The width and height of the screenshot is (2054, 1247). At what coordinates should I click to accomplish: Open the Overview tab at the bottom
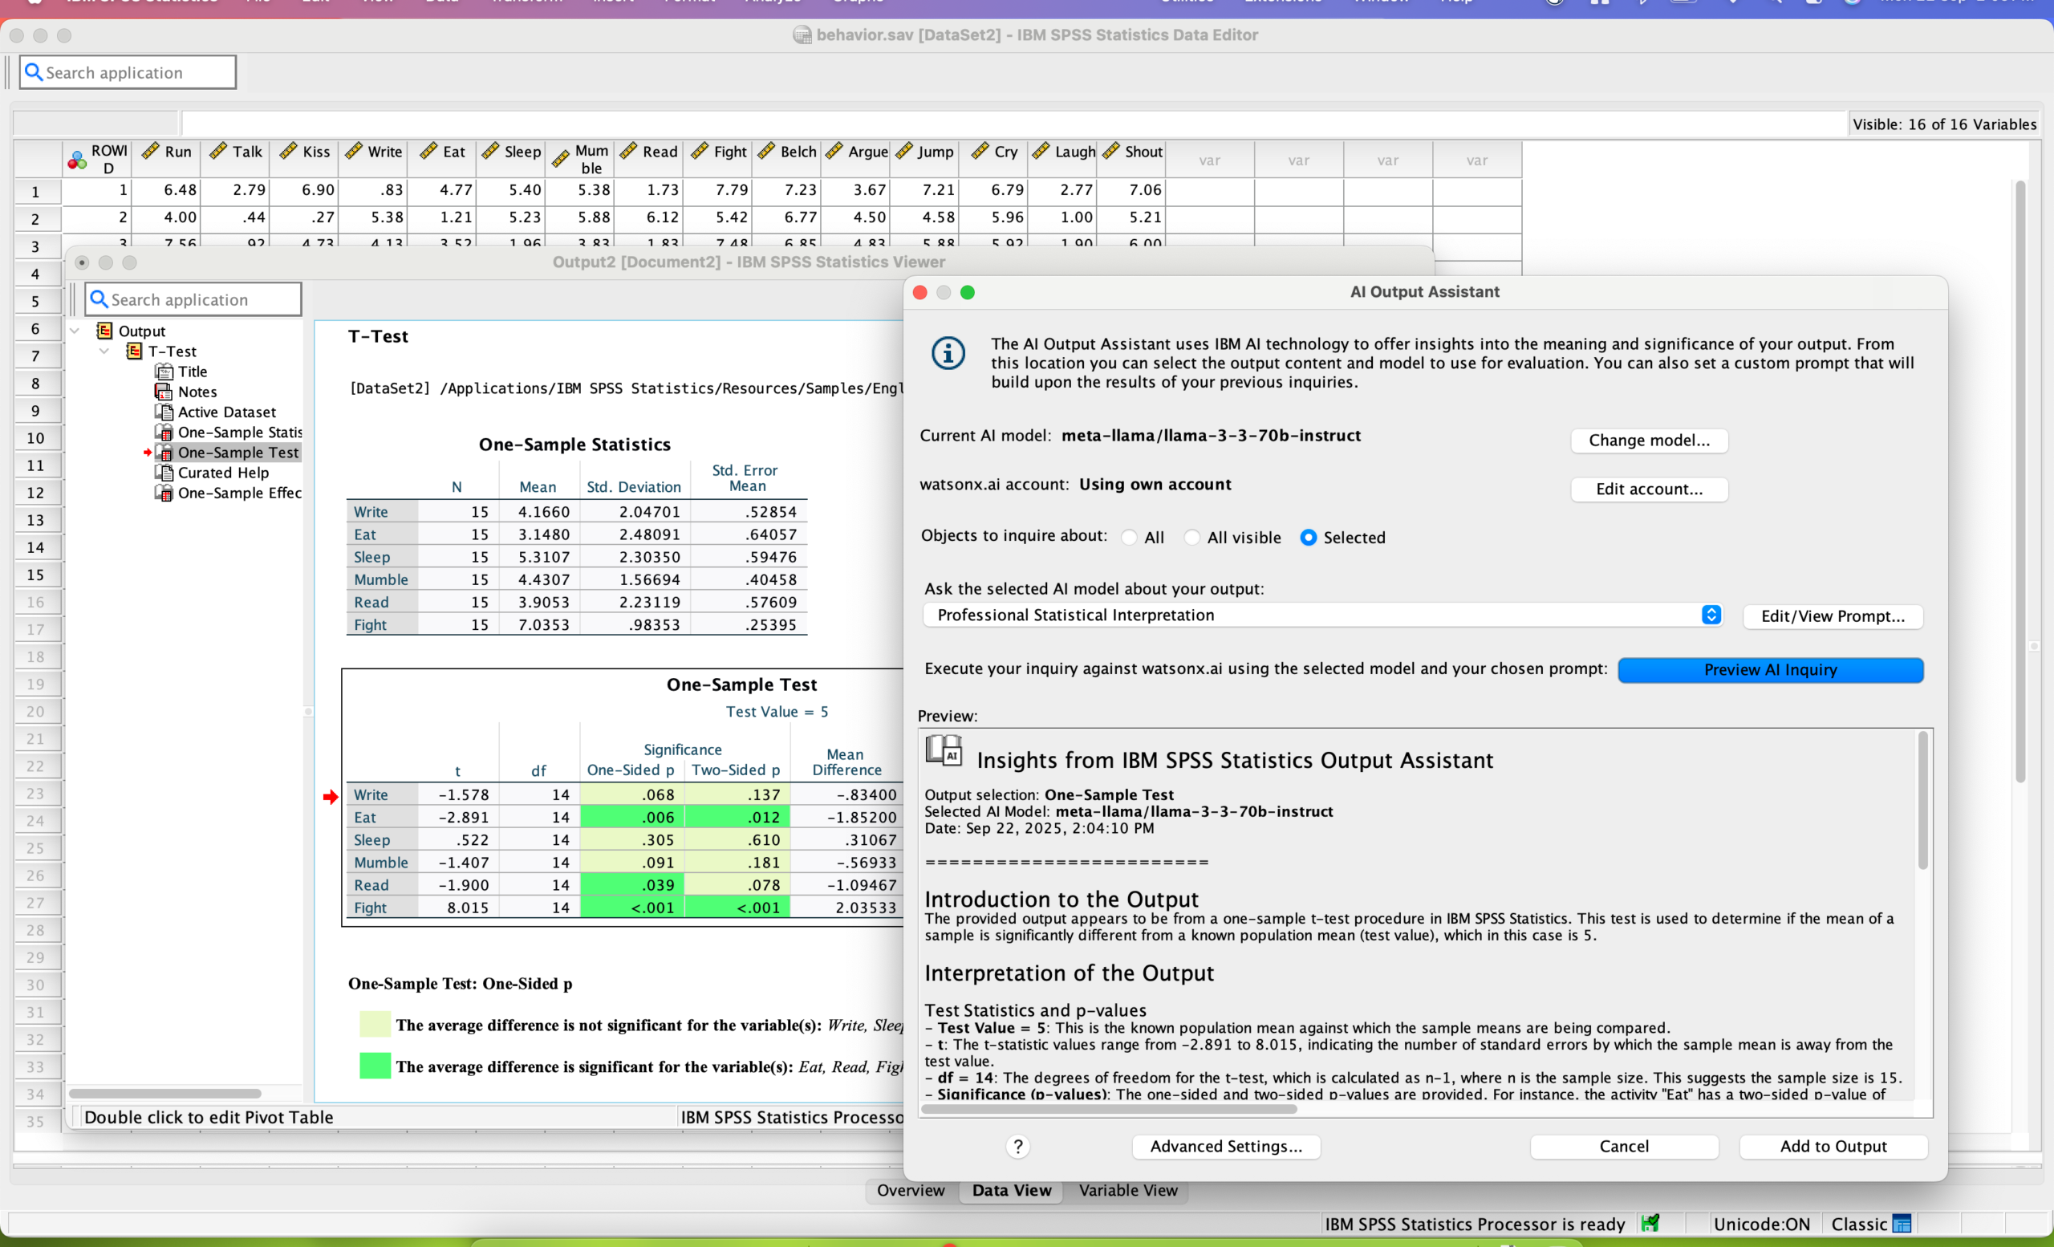pyautogui.click(x=910, y=1190)
